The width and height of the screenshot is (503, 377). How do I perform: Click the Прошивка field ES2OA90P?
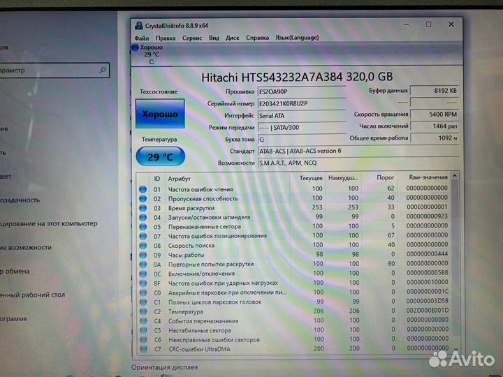point(302,91)
